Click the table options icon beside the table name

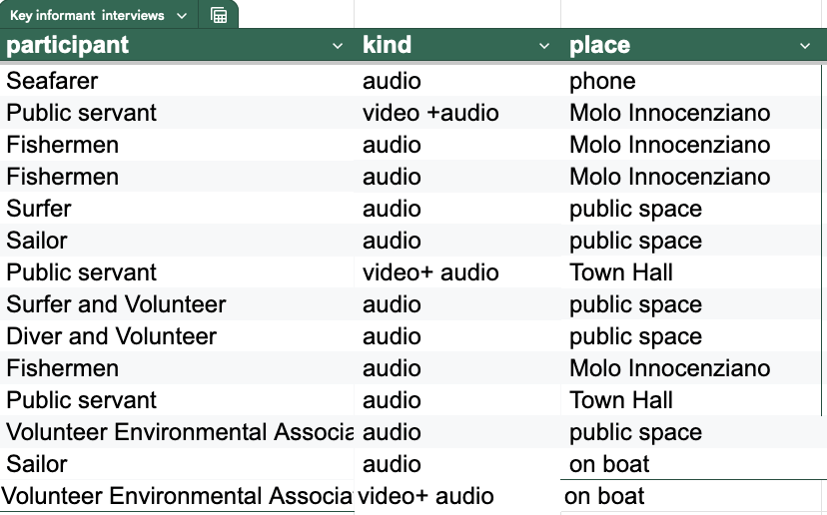(x=219, y=15)
